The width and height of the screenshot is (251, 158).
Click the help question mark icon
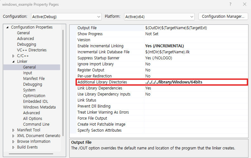click(x=230, y=4)
